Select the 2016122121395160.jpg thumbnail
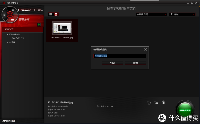 coord(62,28)
